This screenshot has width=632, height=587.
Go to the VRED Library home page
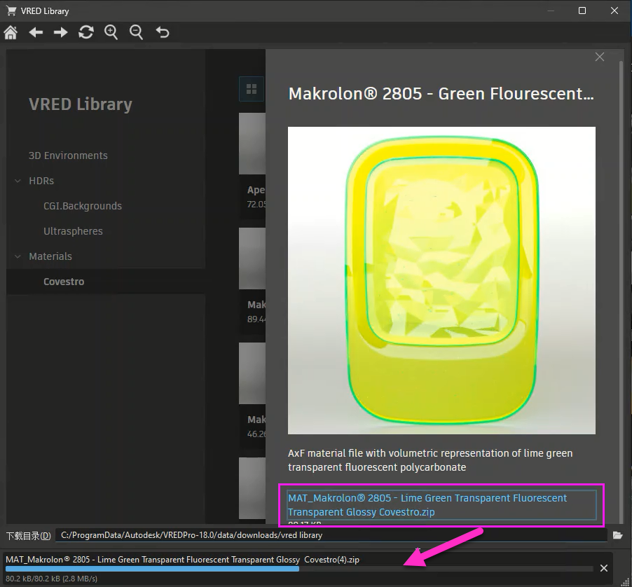[11, 32]
